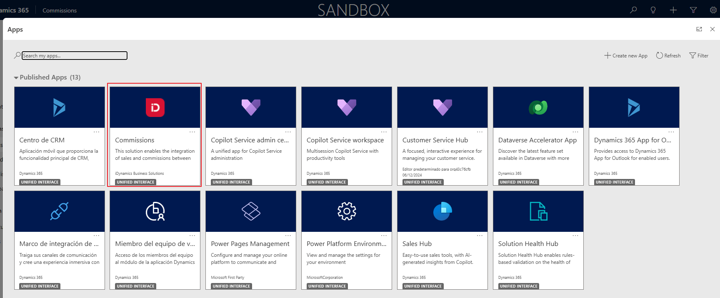Open more options for Dynamics 365 Outlook app
Viewport: 720px width, 298px height.
click(671, 132)
